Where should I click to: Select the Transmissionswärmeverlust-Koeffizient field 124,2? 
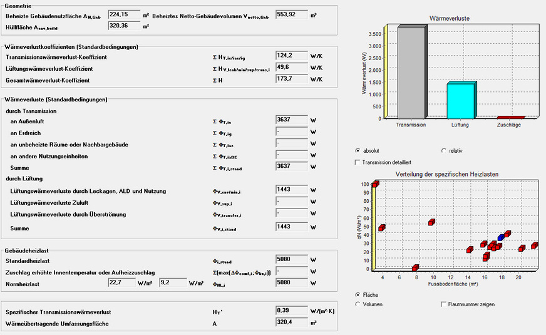291,57
